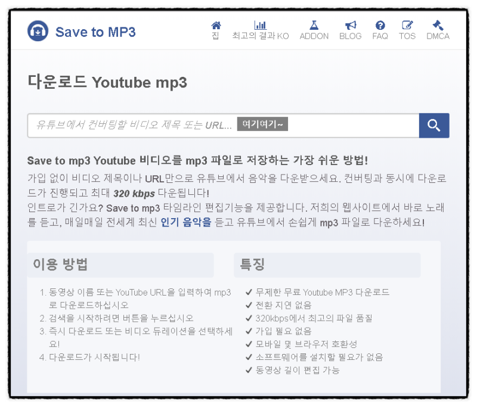Screen dimensions: 477x407
Task: Click the gavel DMCA icon
Action: pyautogui.click(x=438, y=25)
